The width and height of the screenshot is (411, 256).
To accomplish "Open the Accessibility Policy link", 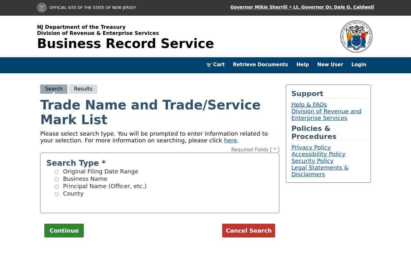I will [x=318, y=154].
